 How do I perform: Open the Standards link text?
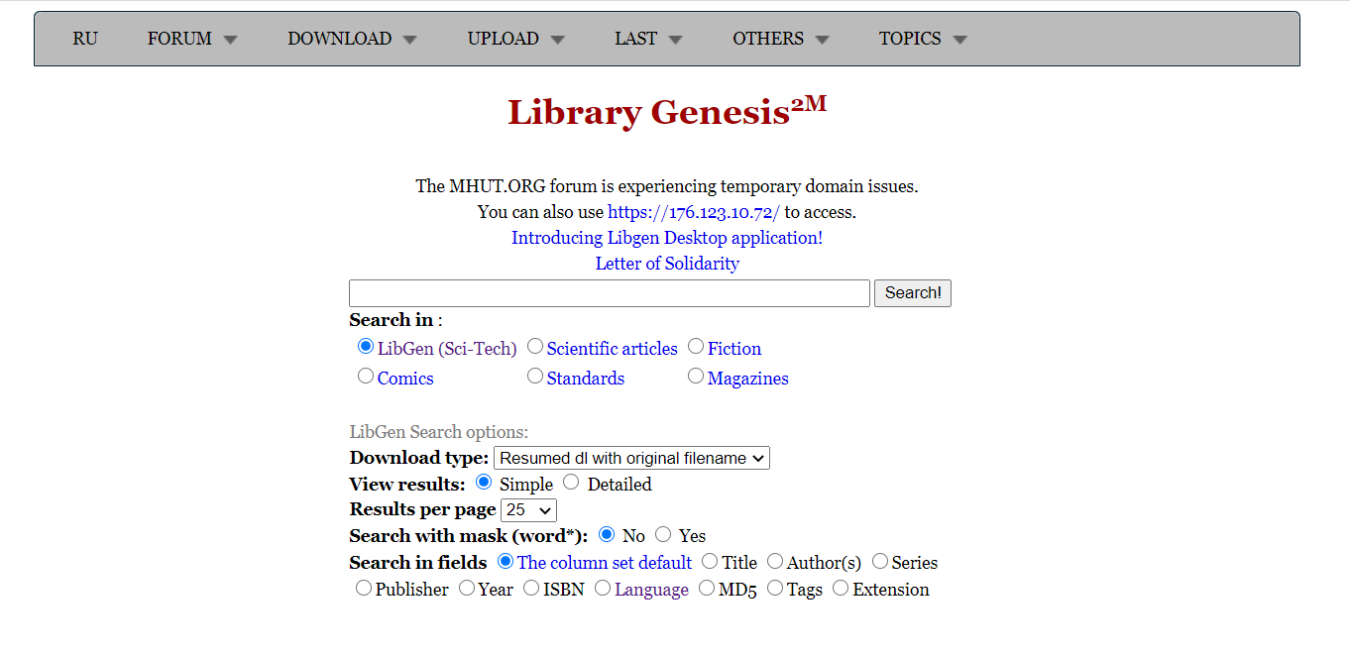(x=586, y=379)
